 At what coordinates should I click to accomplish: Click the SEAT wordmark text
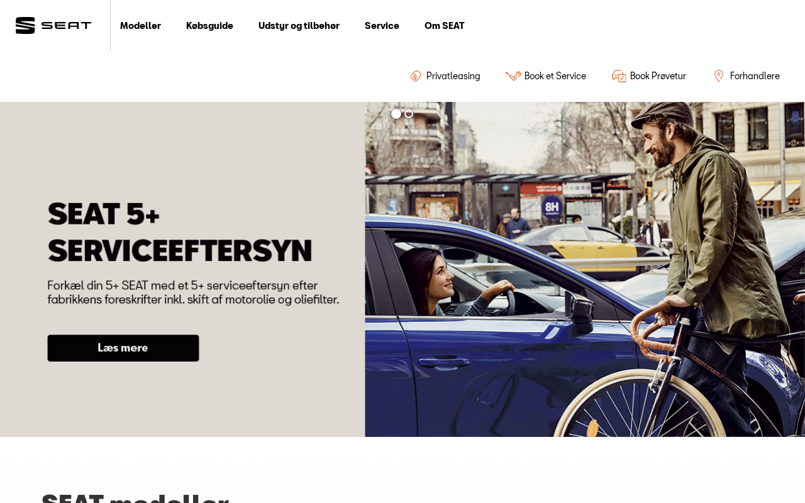pyautogui.click(x=66, y=26)
